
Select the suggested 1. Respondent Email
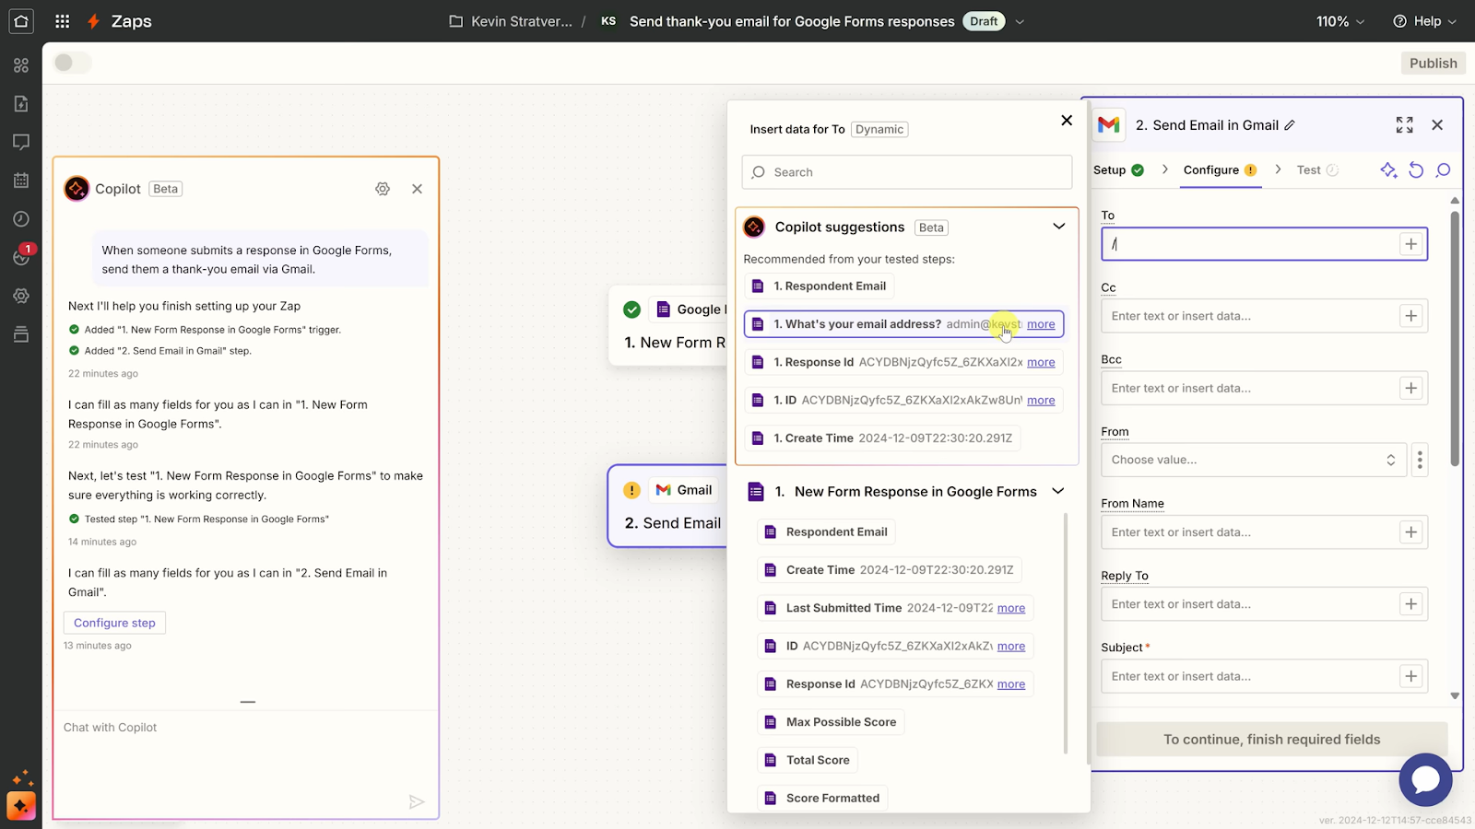pos(820,286)
